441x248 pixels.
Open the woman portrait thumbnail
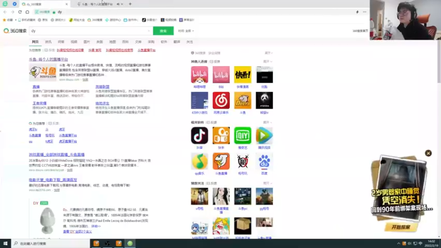coord(221,196)
